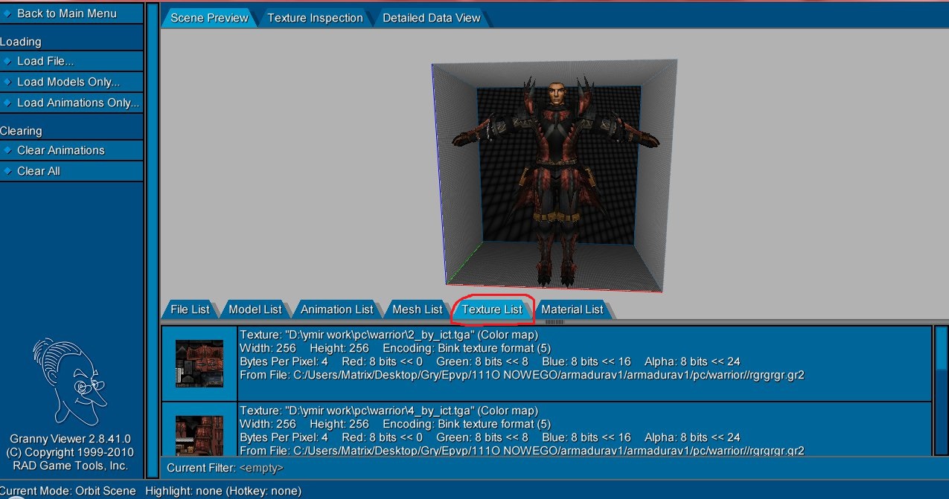
Task: Select the Model List tab
Action: tap(255, 309)
